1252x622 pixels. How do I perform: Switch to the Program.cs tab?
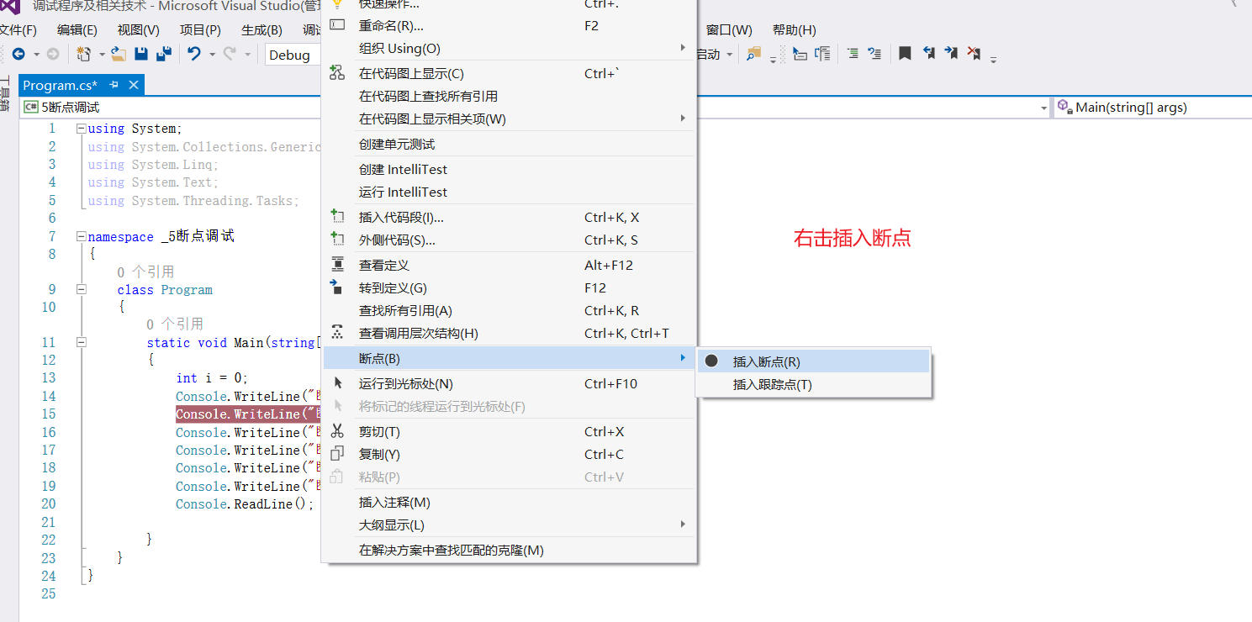click(x=59, y=84)
